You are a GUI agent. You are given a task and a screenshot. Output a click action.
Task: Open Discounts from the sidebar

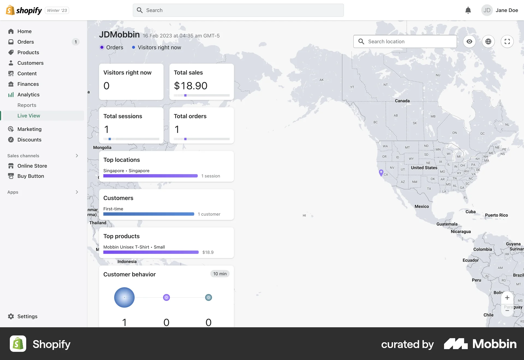coord(29,139)
